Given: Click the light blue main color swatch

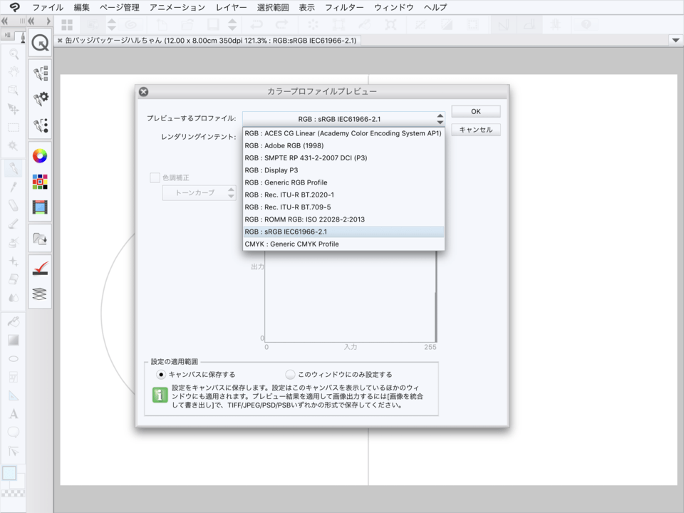Looking at the screenshot, I should coord(9,473).
